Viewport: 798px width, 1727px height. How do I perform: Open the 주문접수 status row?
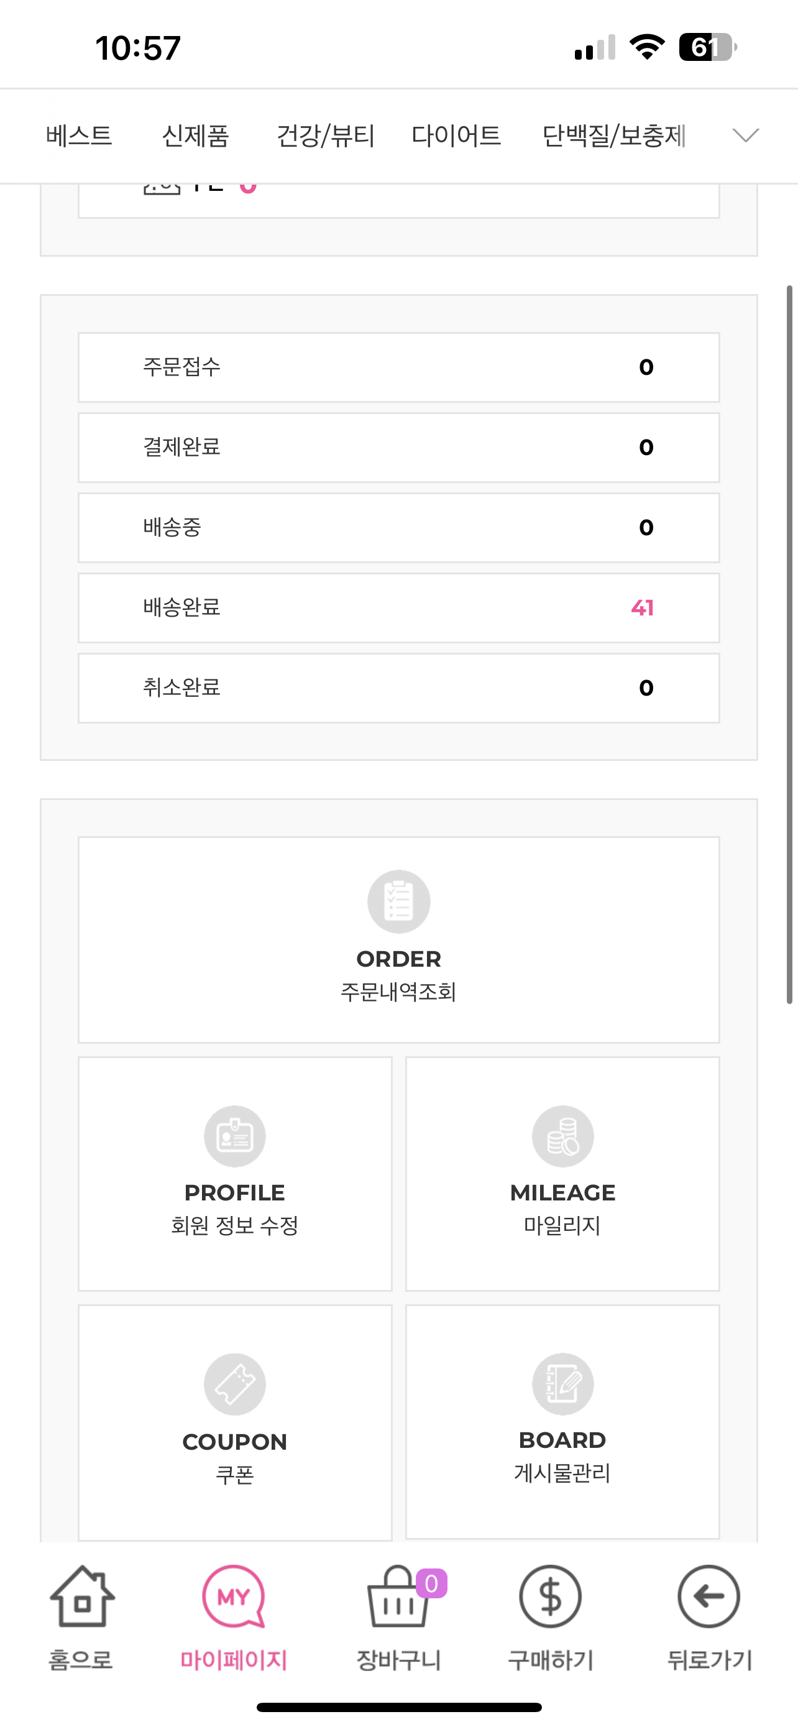398,367
